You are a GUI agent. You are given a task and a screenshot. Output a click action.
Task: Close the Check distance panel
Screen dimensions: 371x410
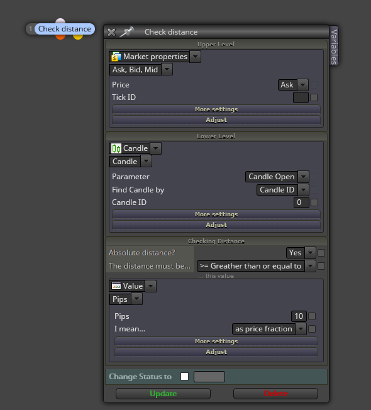point(111,32)
